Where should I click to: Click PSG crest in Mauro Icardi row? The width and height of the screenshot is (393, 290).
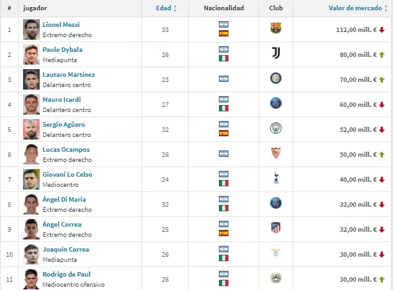click(276, 104)
